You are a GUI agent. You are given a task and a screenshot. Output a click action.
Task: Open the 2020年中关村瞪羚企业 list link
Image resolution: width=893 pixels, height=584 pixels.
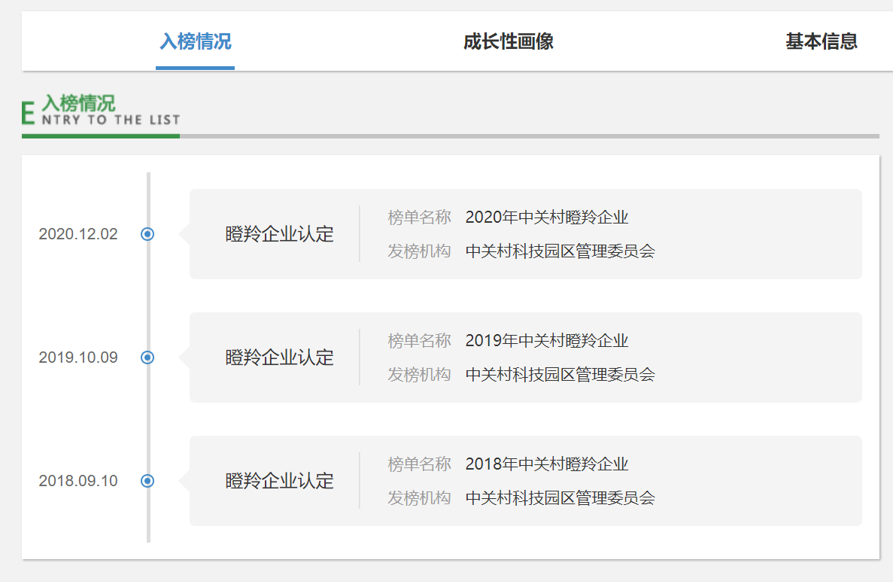coord(547,217)
